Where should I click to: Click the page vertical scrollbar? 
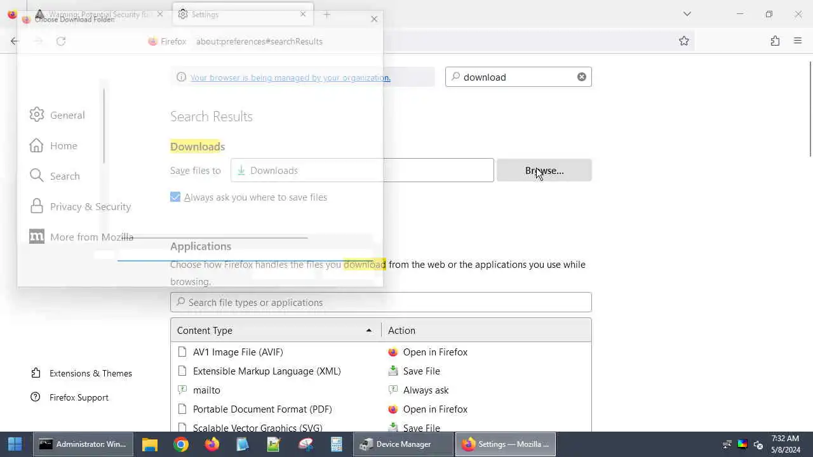point(810,108)
